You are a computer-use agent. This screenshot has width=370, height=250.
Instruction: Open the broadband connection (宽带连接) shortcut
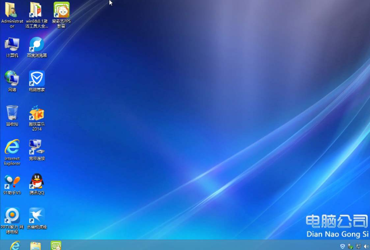pyautogui.click(x=36, y=146)
